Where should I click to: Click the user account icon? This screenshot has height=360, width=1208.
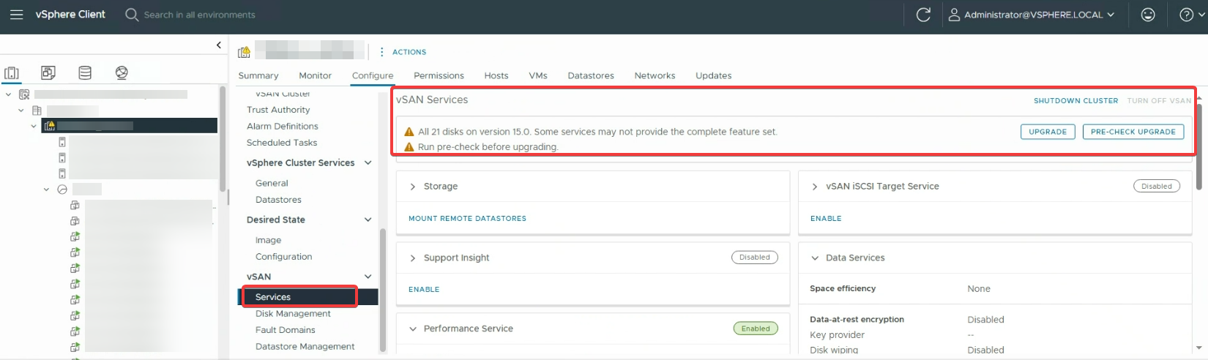[x=954, y=15]
